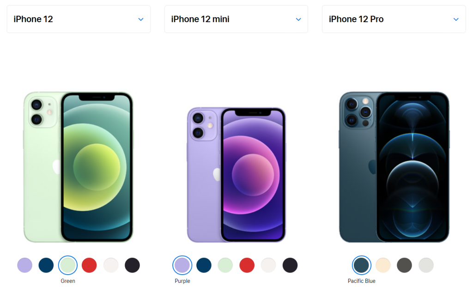
Task: Click the Pacific Blue iPhone 12 Pro image
Action: 394,167
